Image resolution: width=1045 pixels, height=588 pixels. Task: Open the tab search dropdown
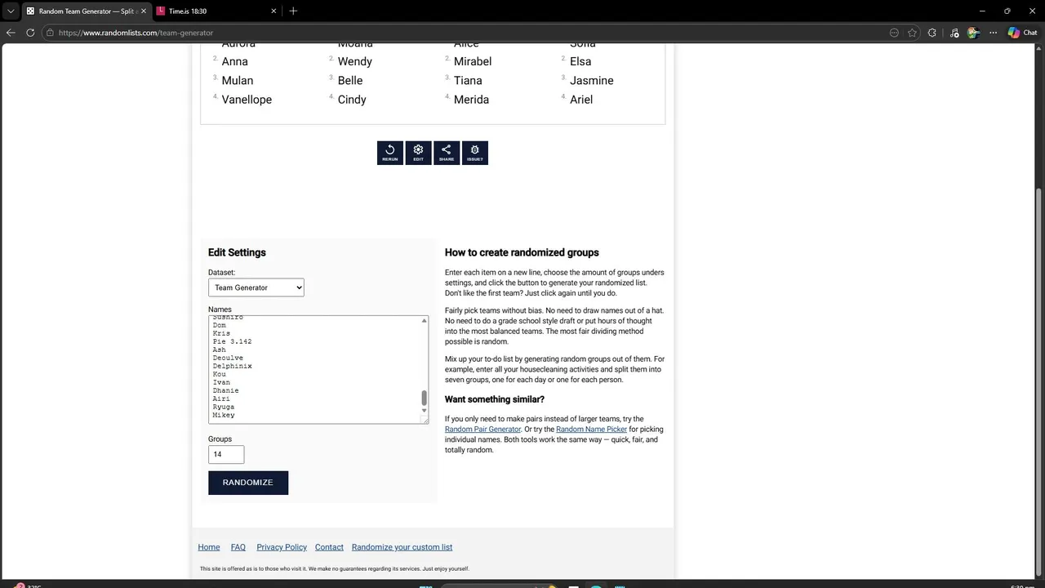coord(11,11)
